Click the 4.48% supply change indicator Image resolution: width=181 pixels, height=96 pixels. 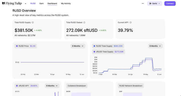point(38,30)
